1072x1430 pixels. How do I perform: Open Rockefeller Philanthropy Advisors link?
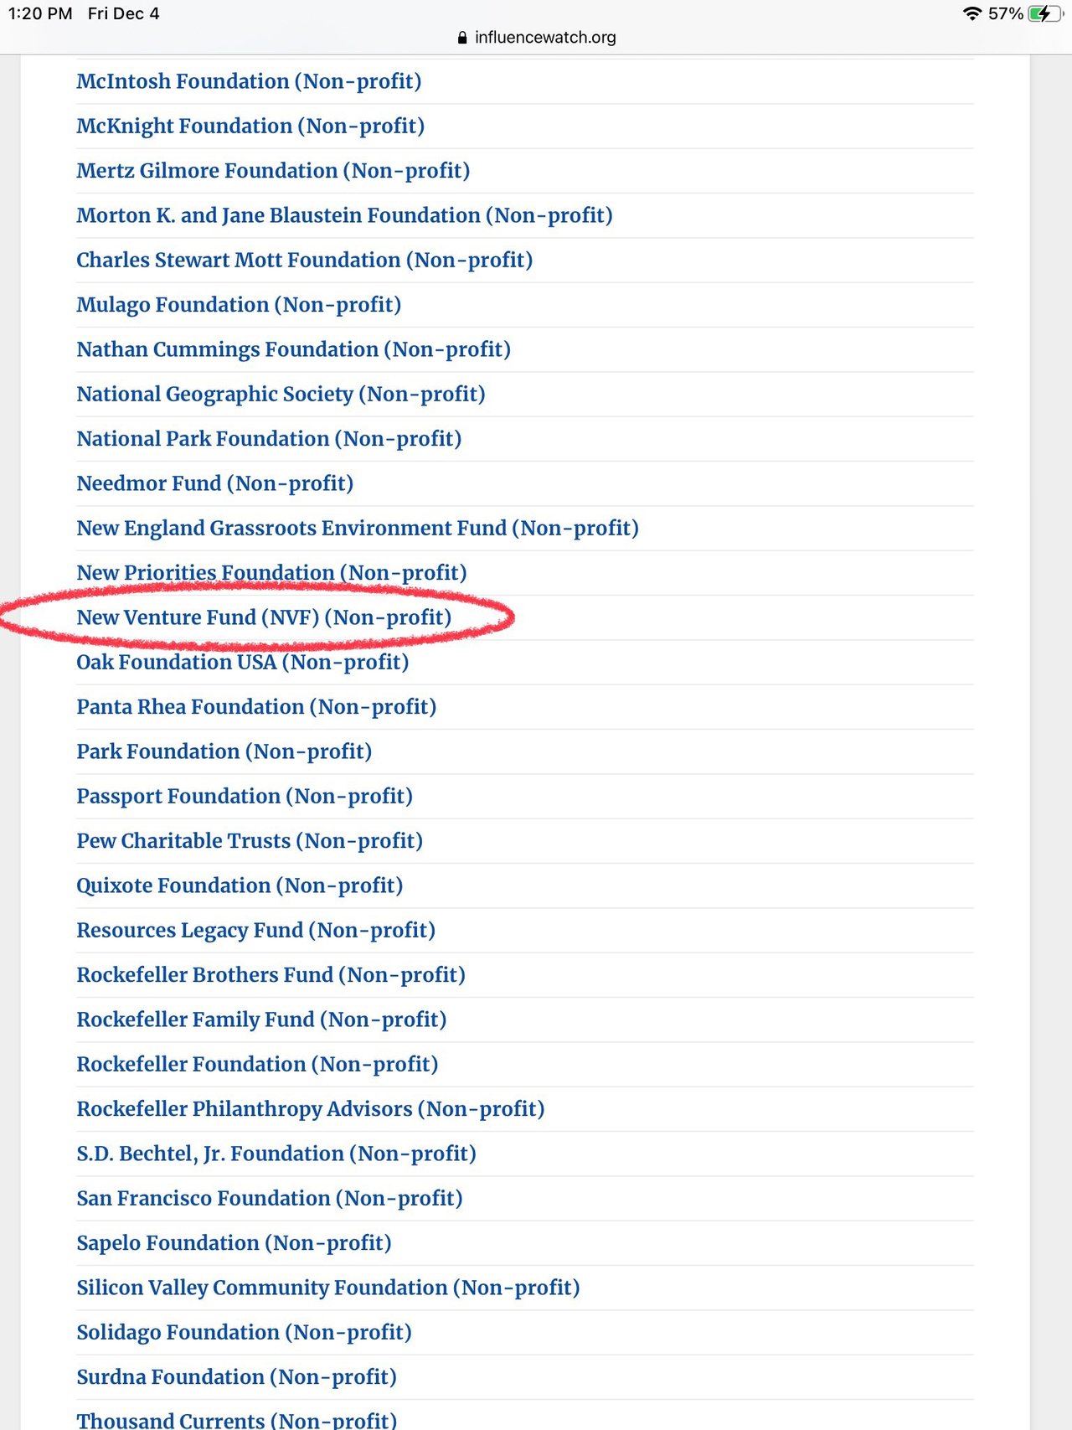[311, 1109]
